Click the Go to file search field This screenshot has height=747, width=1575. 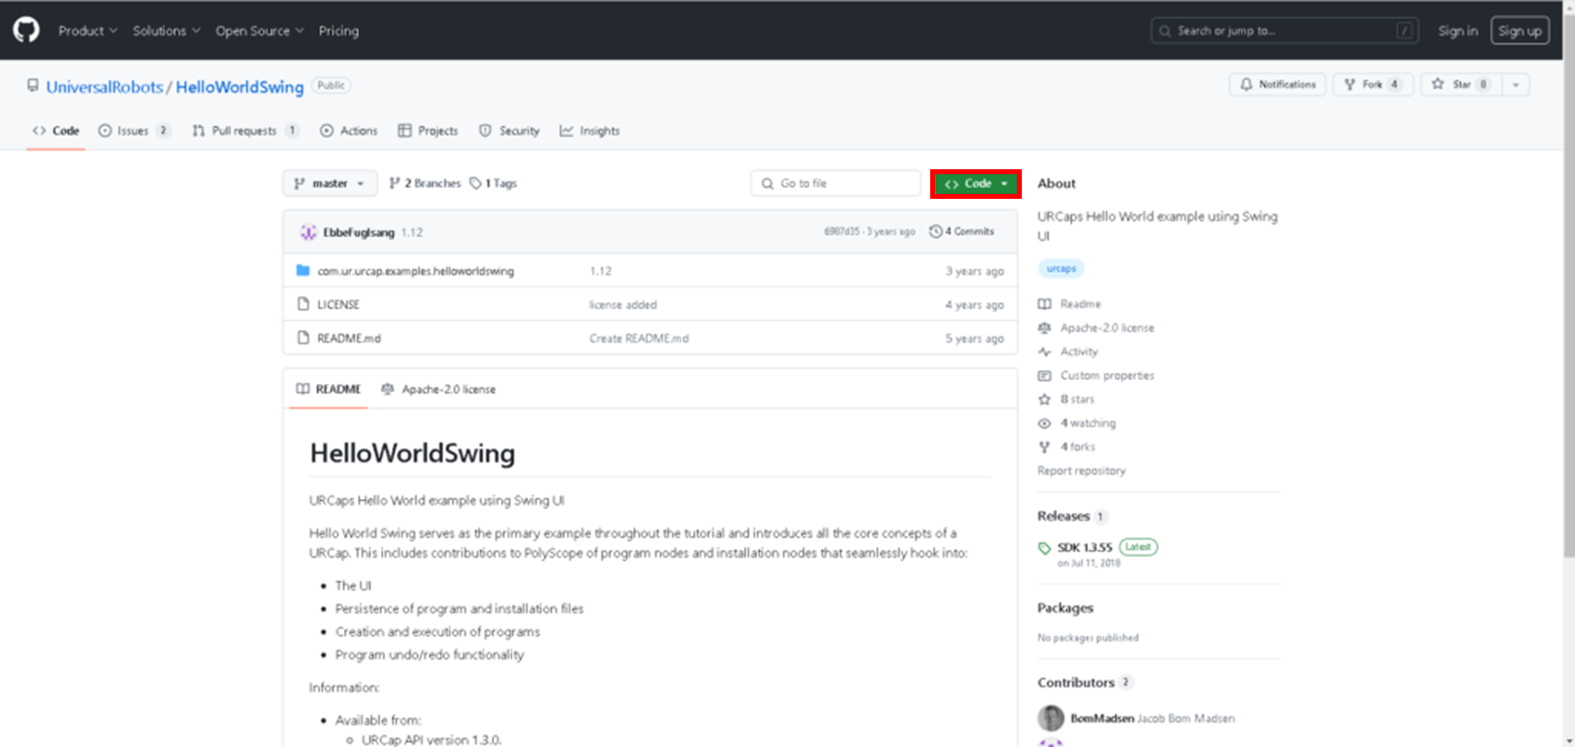point(837,184)
